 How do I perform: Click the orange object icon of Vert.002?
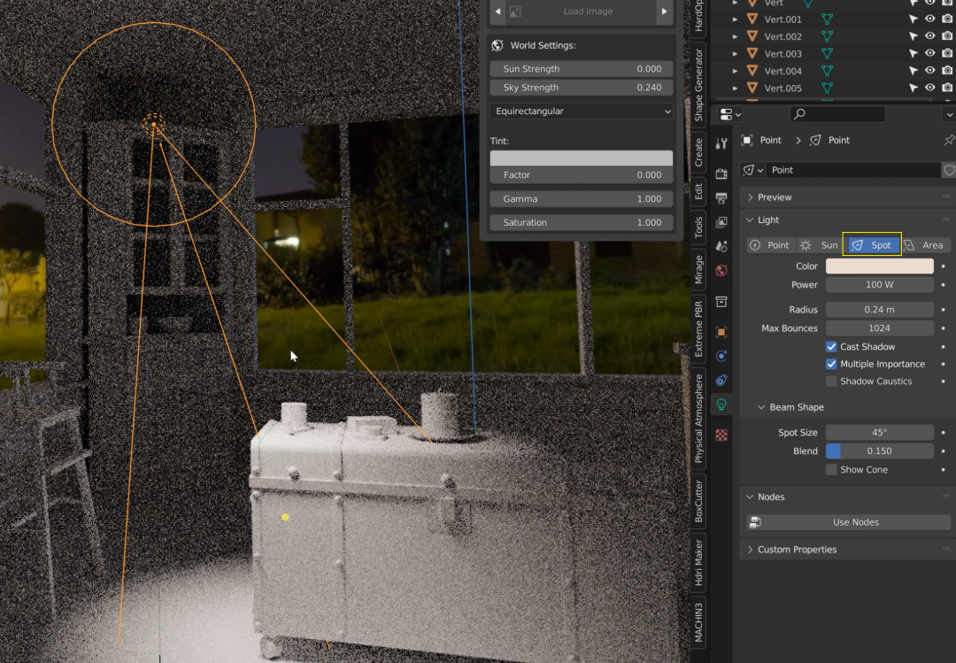tap(753, 36)
